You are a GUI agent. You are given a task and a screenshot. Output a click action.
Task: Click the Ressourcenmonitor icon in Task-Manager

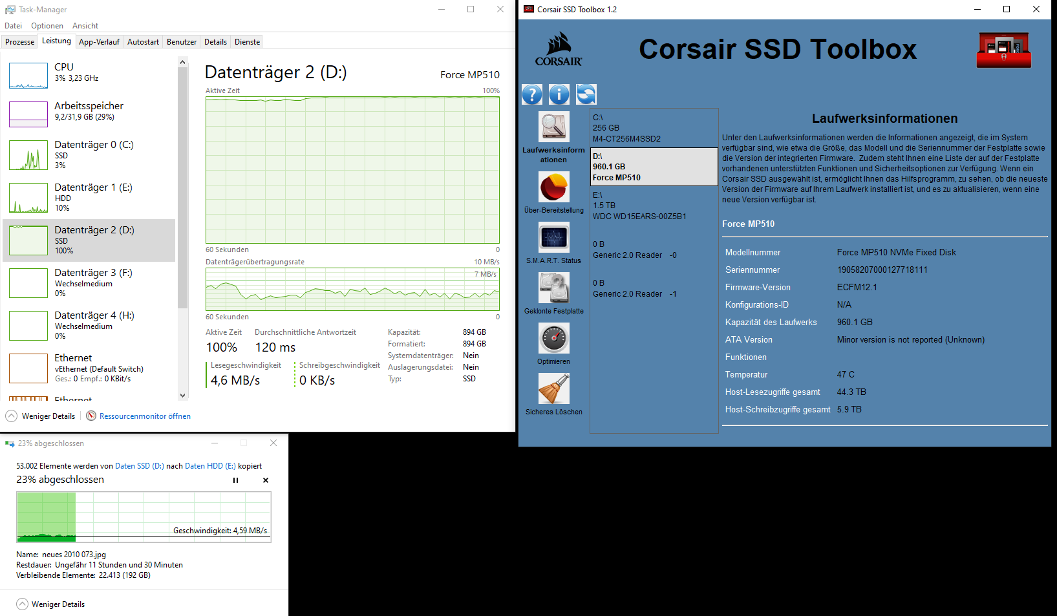[91, 416]
